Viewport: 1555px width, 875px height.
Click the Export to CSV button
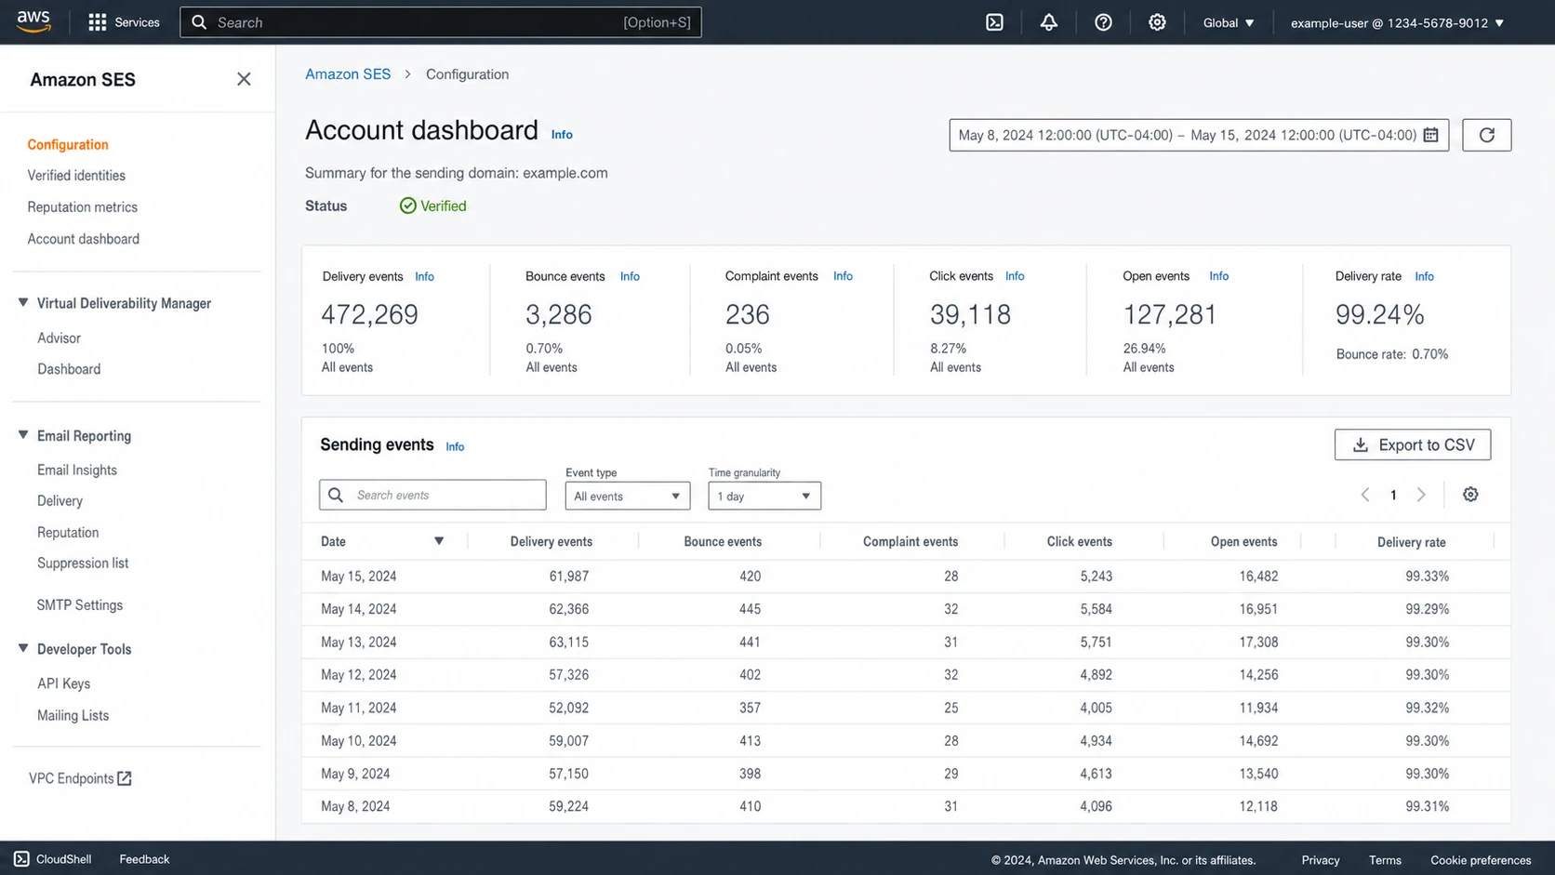pyautogui.click(x=1412, y=444)
